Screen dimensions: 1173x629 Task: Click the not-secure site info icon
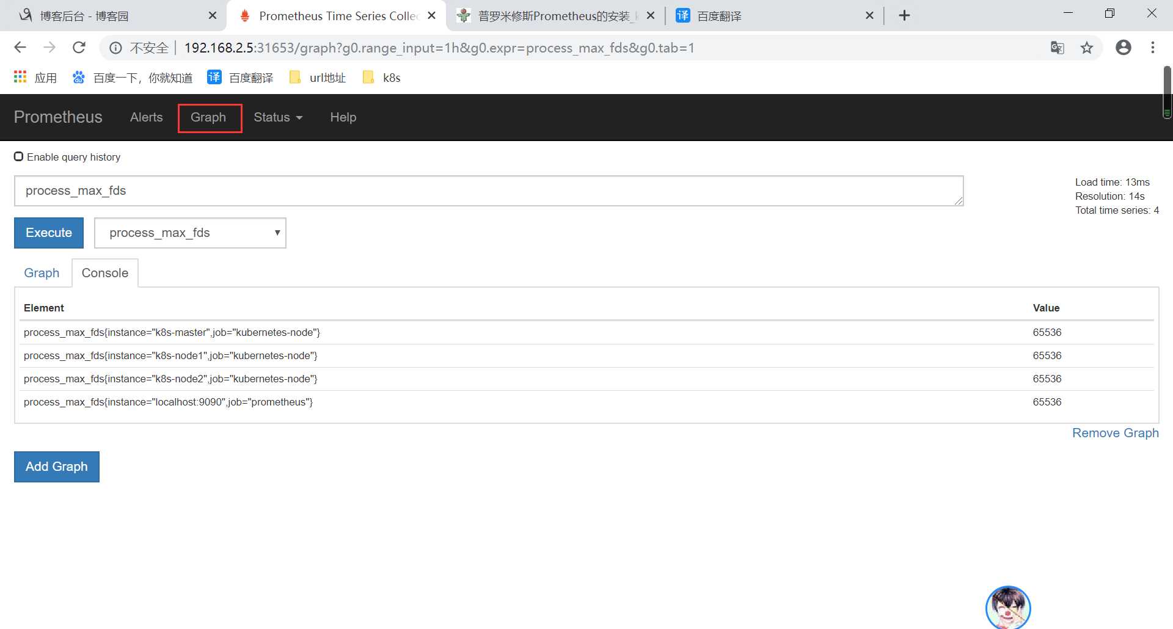(x=115, y=48)
